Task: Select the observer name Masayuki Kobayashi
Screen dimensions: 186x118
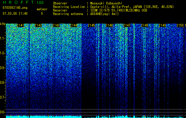Action: pyautogui.click(x=106, y=3)
